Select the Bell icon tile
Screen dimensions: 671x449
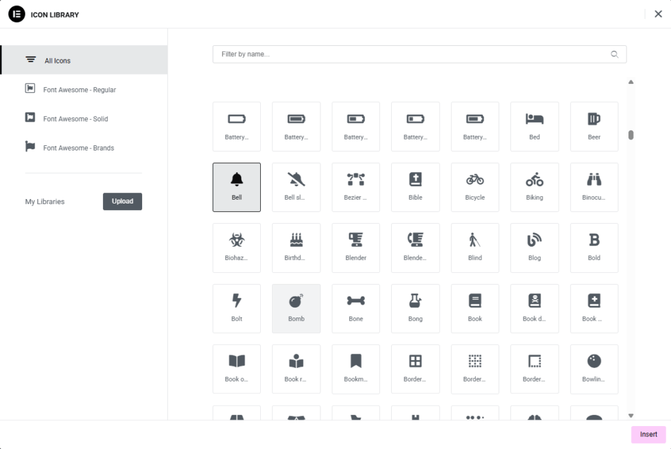pyautogui.click(x=237, y=187)
